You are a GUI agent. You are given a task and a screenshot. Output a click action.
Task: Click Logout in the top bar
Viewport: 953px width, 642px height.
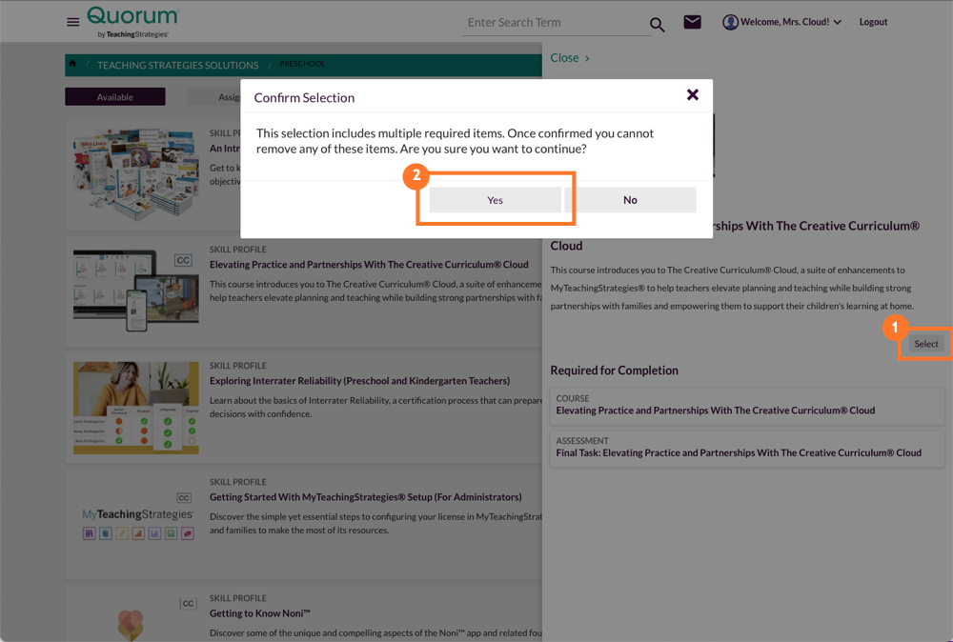873,21
